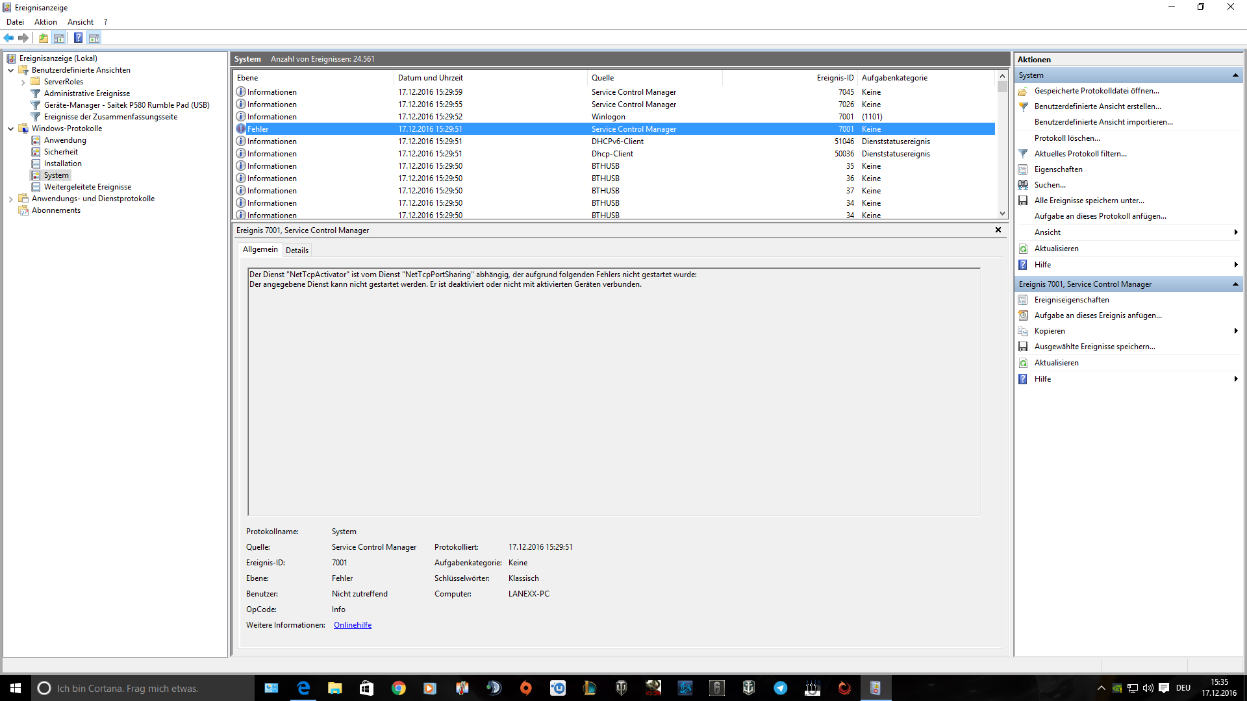Click 'Gespeicherte Protokolldatei öffnen...' action

1096,91
